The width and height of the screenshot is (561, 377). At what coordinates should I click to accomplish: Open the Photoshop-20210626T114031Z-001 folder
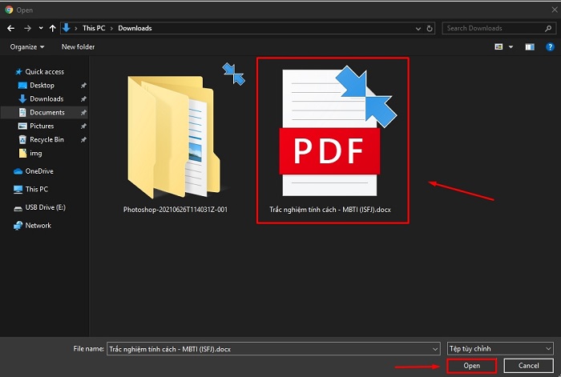[x=175, y=140]
